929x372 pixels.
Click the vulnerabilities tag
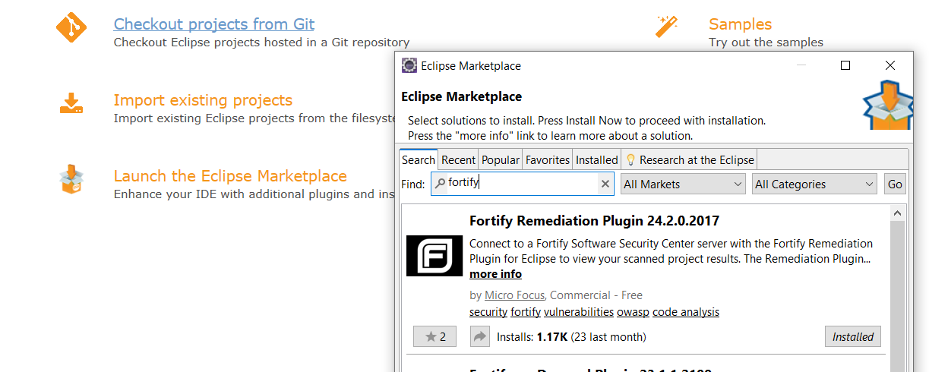[x=579, y=312]
